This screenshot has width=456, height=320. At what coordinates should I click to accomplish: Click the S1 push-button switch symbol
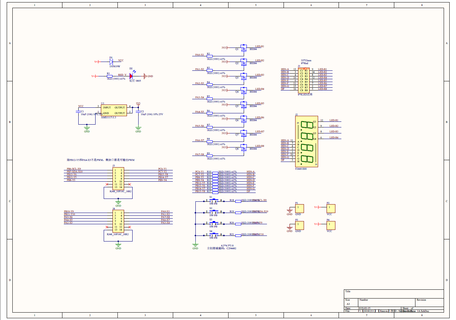click(214, 201)
